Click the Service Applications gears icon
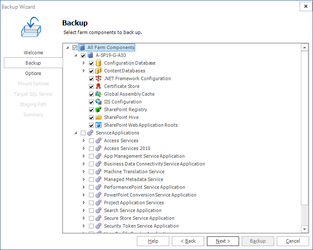Viewport: 313px width, 250px height. tap(90, 133)
